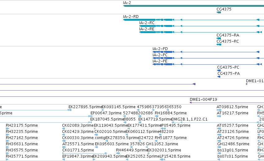Select the CK02010.5prime EST label
The image size is (264, 161).
tap(110, 132)
